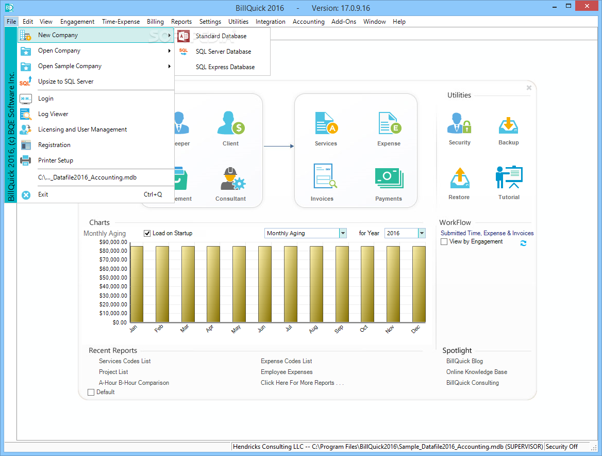Viewport: 602px width, 456px height.
Task: Launch the Restore utility
Action: coord(460,178)
